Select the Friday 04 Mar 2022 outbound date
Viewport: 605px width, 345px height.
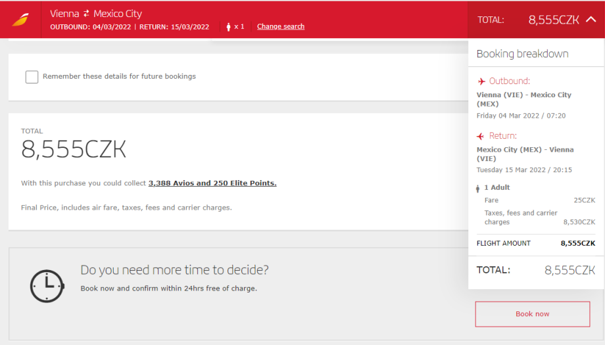pos(521,116)
